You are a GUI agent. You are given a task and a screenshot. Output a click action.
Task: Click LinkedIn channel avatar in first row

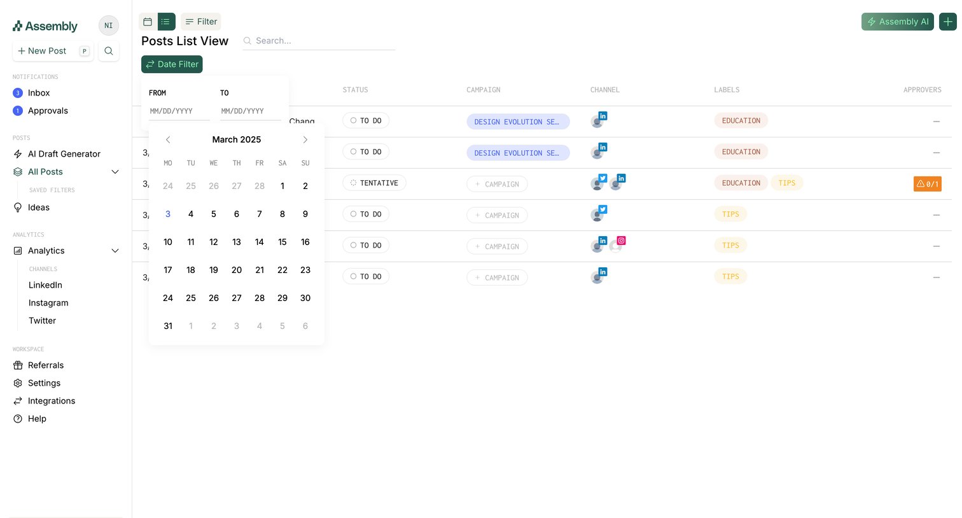pos(598,120)
